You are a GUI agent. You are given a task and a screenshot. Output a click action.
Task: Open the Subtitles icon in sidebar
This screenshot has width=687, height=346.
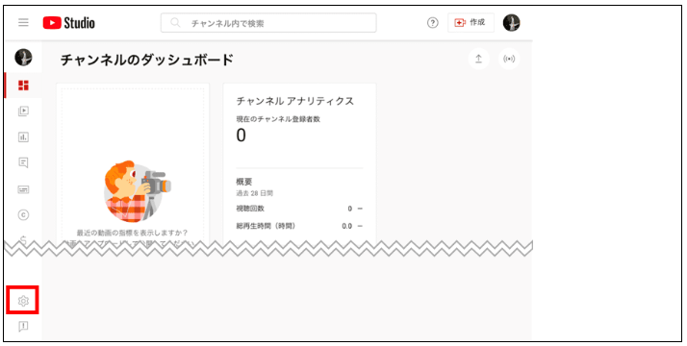click(23, 189)
